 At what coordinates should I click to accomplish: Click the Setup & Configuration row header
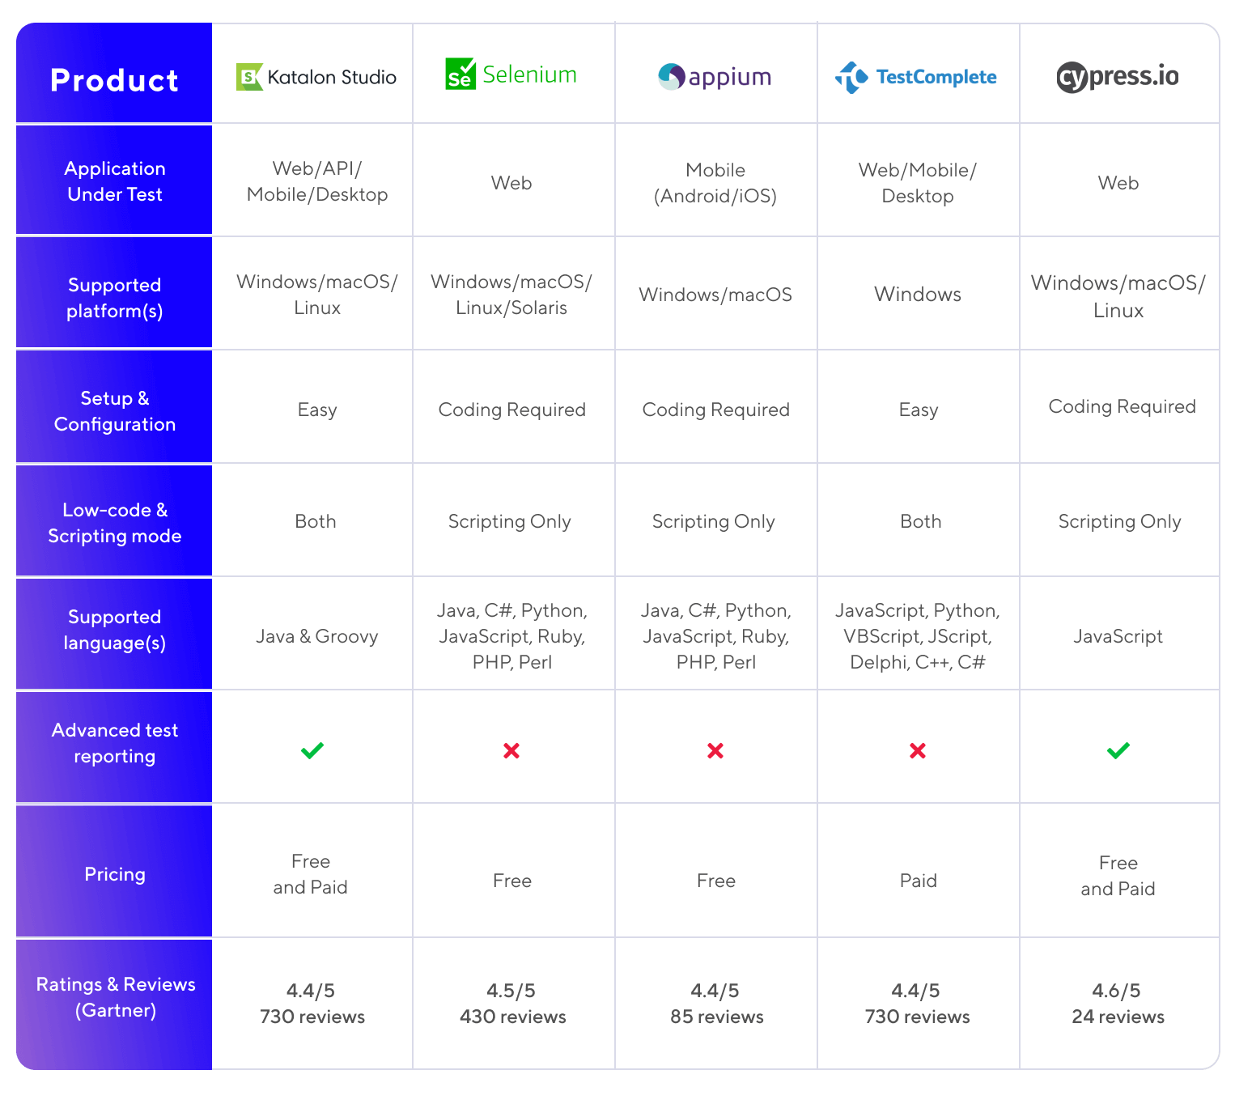(x=114, y=411)
